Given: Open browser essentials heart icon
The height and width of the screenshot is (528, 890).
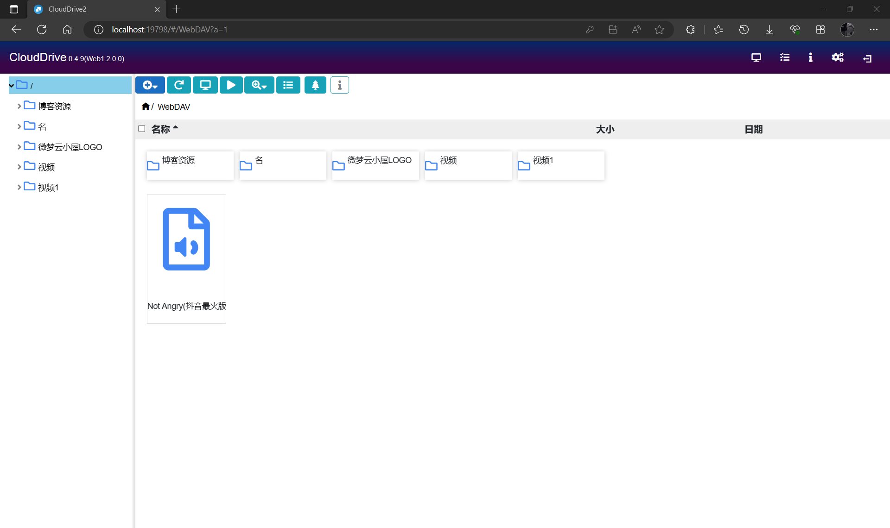Looking at the screenshot, I should 795,30.
